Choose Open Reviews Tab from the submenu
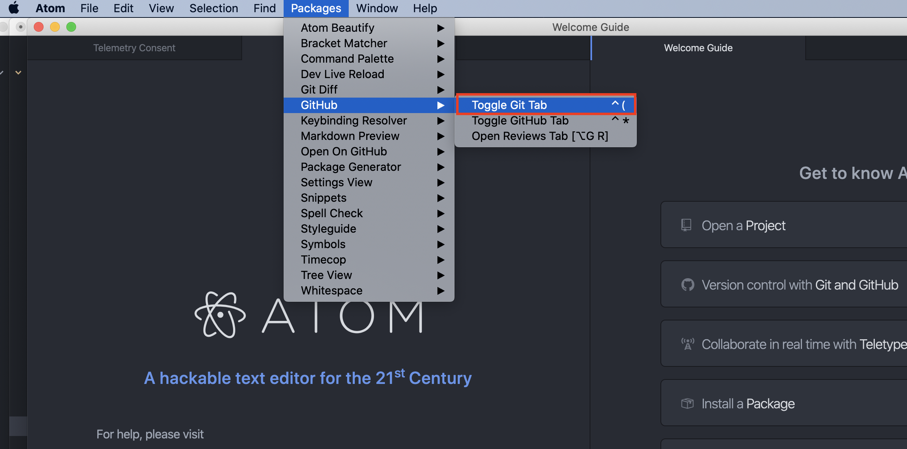Screen dimensions: 907x449 click(x=539, y=136)
